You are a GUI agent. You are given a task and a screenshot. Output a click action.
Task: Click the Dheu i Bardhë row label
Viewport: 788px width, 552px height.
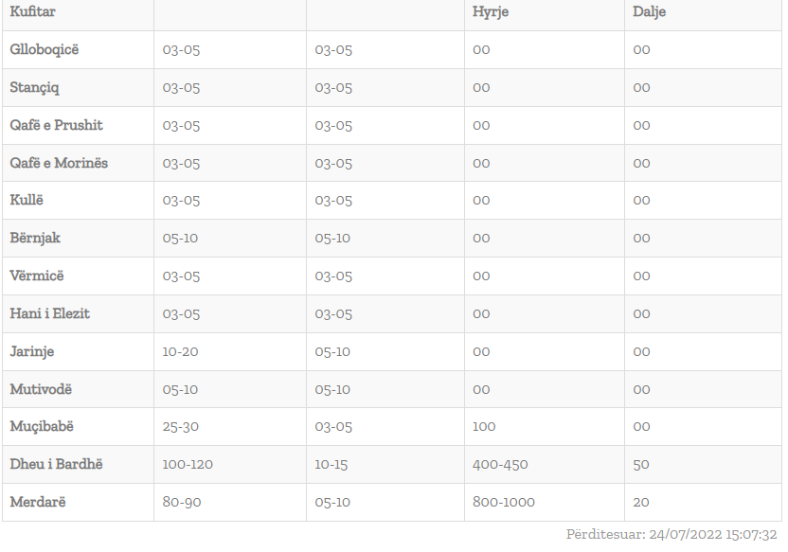(56, 464)
